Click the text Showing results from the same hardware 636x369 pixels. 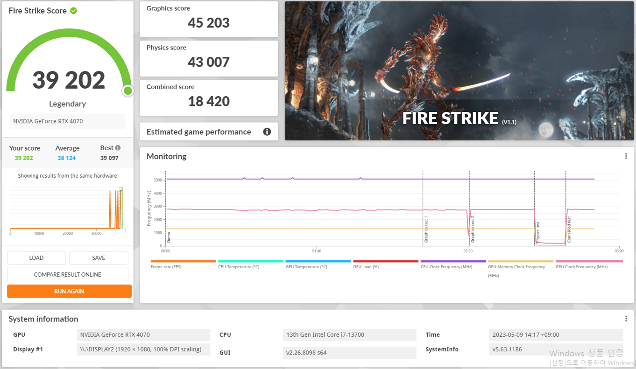67,176
